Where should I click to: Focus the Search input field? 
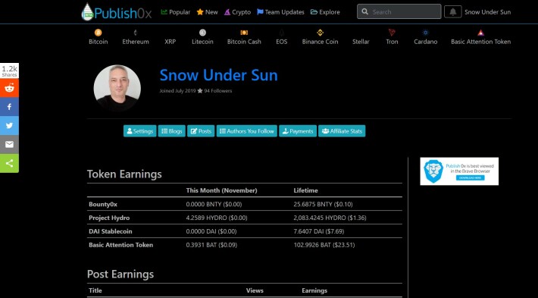tap(399, 11)
